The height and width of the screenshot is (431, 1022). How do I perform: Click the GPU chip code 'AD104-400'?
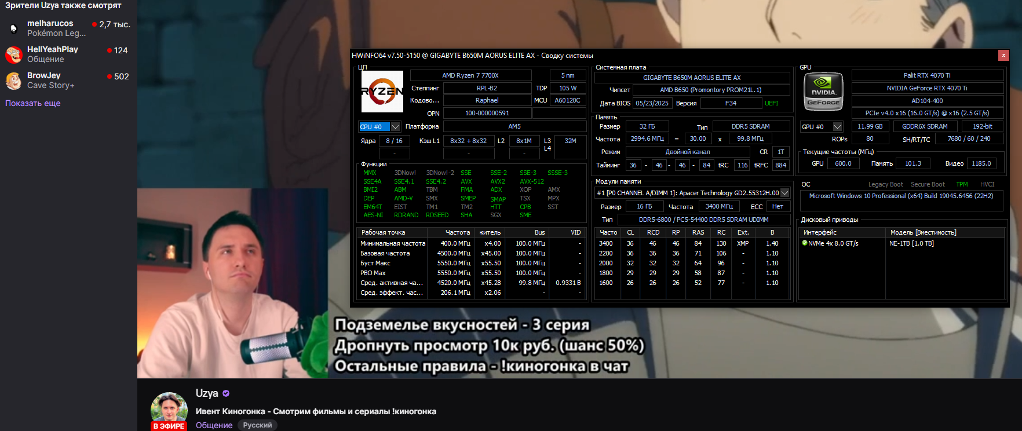[927, 101]
